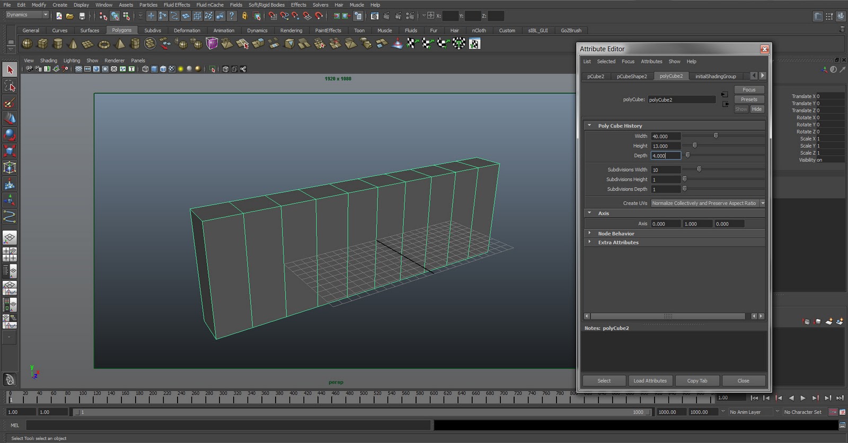848x443 pixels.
Task: Pick the Paint Selection brush tool
Action: click(x=10, y=102)
